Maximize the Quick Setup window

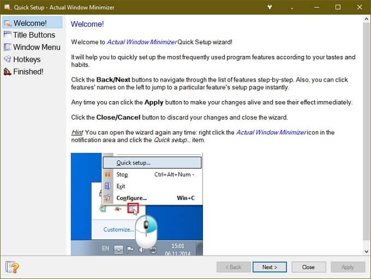tap(338, 7)
